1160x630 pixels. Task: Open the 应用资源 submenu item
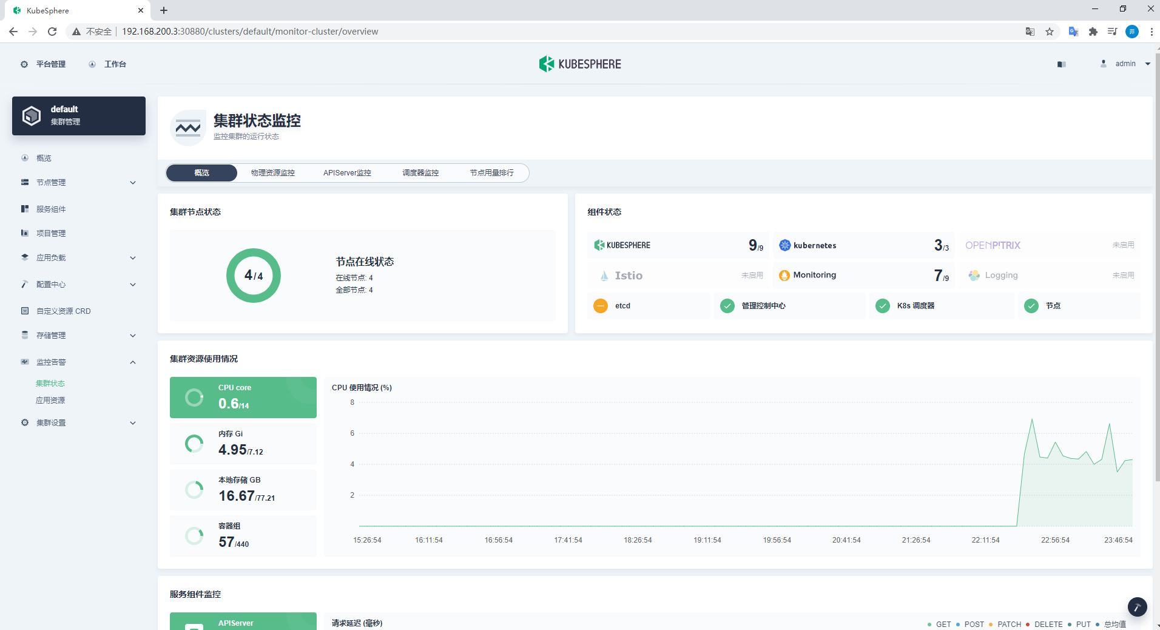point(50,401)
